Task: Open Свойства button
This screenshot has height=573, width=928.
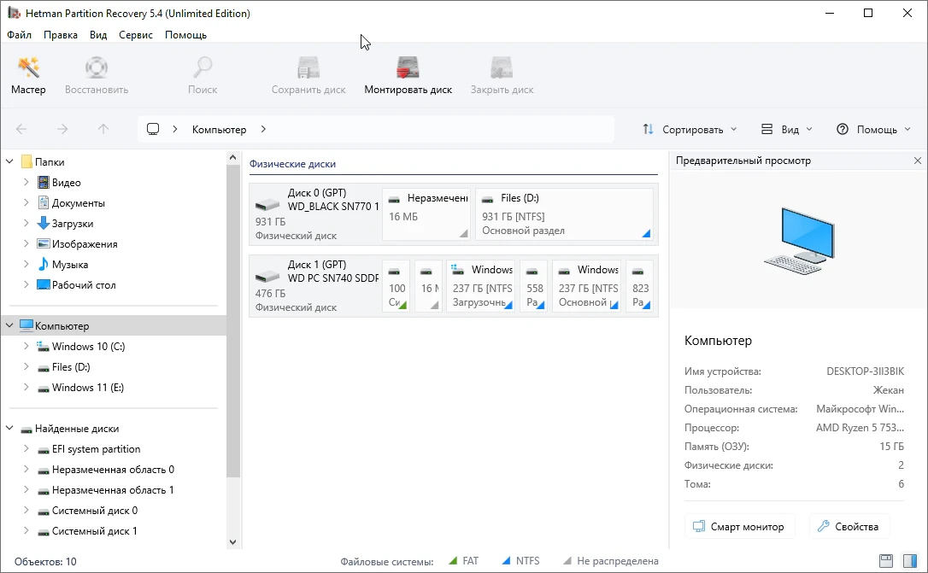Action: (849, 526)
